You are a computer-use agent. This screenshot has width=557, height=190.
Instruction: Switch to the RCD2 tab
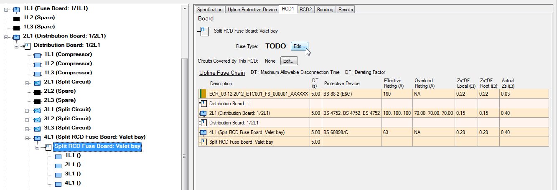tap(306, 10)
